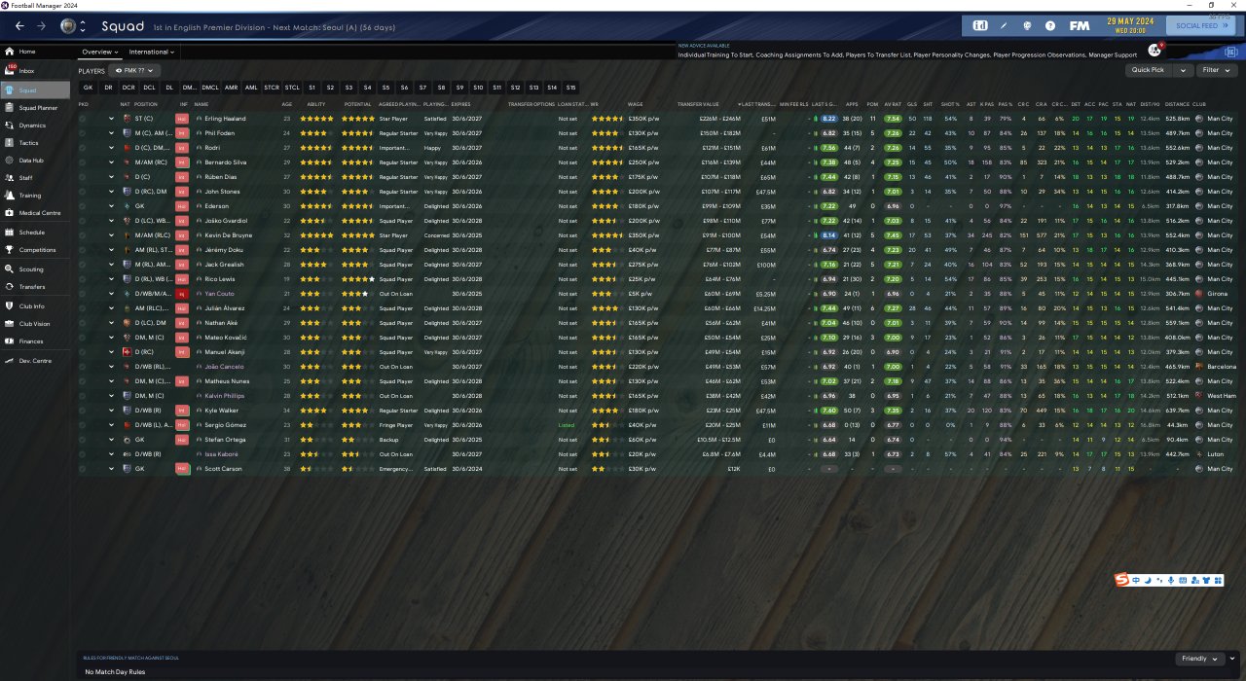Open the Home sidebar icon
Image resolution: width=1246 pixels, height=681 pixels.
(x=10, y=52)
